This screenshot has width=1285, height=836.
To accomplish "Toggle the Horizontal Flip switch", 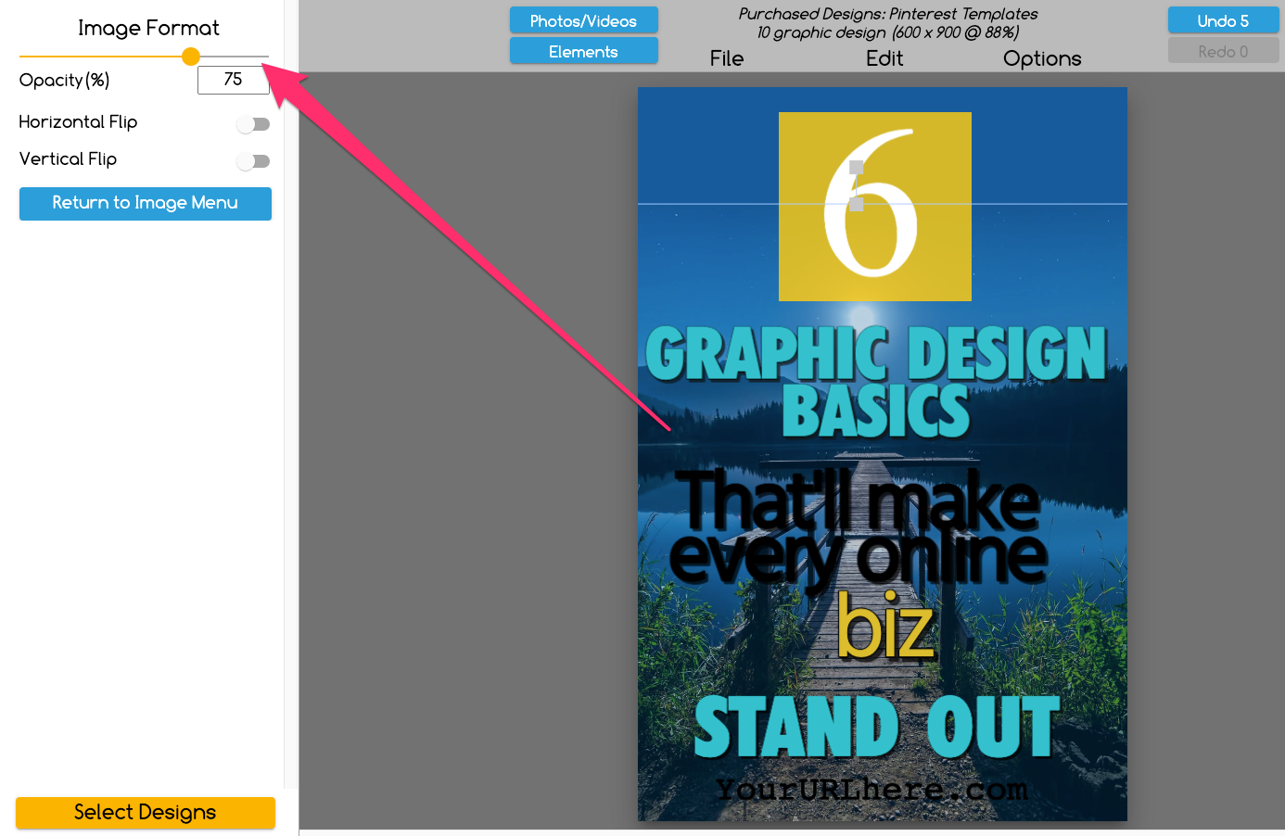I will (x=252, y=124).
